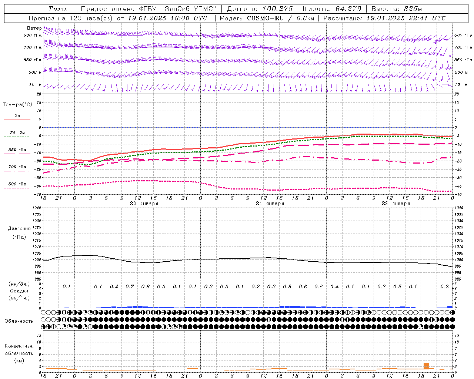Click the Конвективн. convective cloud label
This screenshot has width=474, height=379.
pyautogui.click(x=19, y=346)
